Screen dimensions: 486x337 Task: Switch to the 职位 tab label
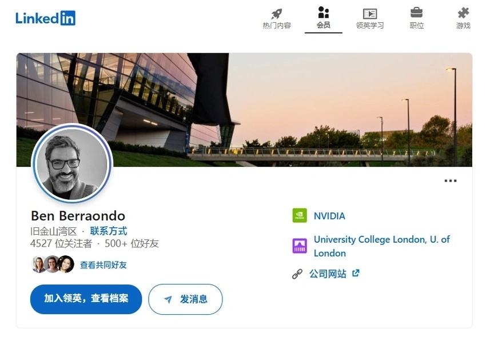(417, 26)
